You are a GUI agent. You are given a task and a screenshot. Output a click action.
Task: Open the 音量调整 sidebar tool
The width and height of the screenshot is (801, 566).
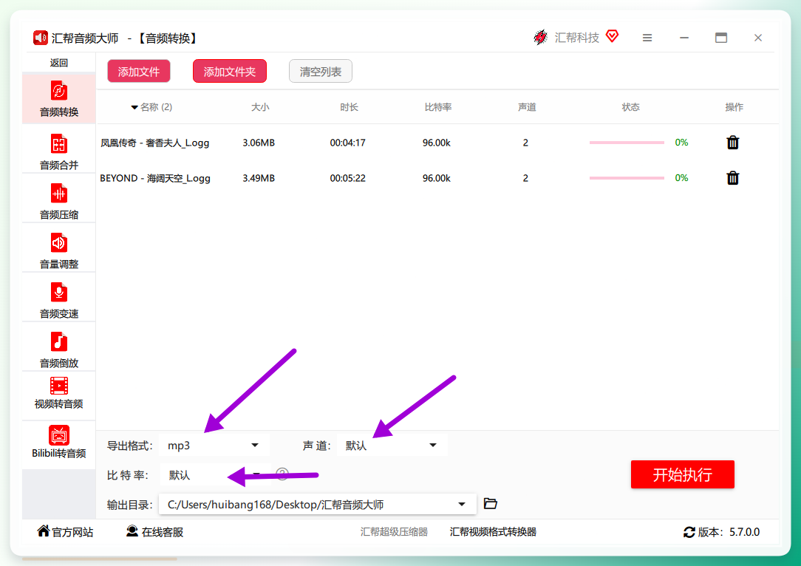click(59, 251)
